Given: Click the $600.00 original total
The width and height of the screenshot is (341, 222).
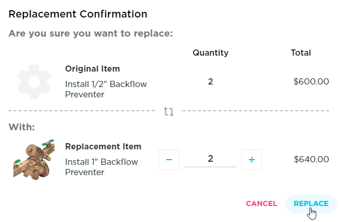Looking at the screenshot, I should (x=311, y=81).
